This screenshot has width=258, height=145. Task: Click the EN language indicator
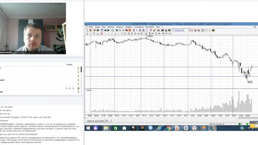[255, 27]
